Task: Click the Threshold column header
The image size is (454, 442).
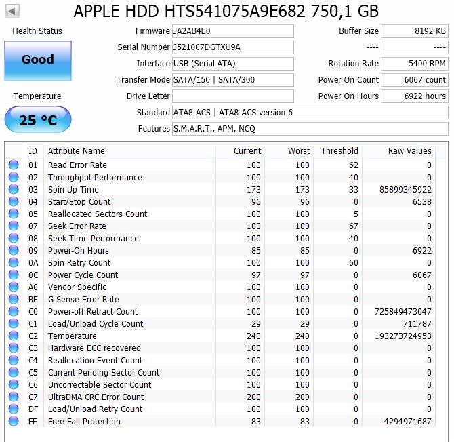Action: click(338, 150)
